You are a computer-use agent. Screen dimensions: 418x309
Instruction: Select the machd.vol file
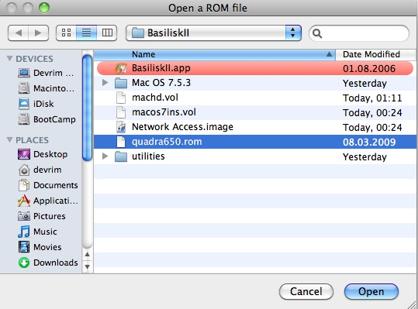coord(255,98)
